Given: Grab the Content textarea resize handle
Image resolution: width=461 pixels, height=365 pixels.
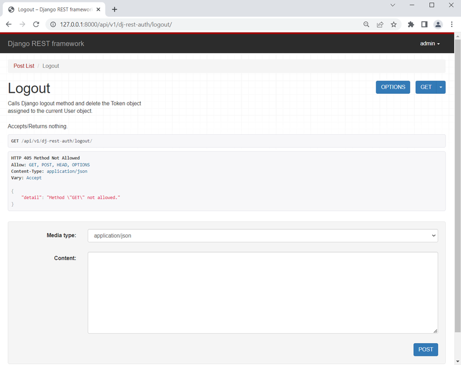Looking at the screenshot, I should tap(435, 331).
